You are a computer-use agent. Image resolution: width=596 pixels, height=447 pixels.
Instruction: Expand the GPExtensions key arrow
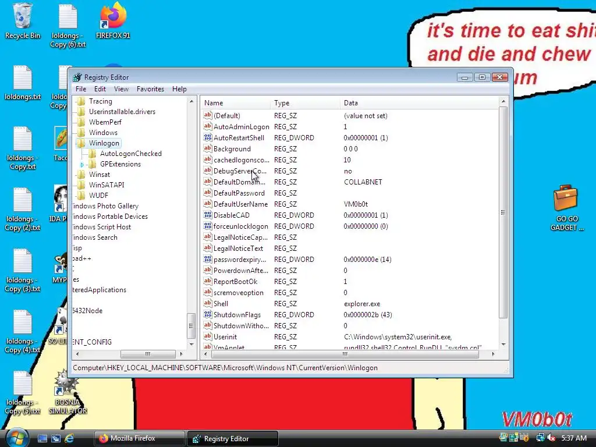coord(82,165)
